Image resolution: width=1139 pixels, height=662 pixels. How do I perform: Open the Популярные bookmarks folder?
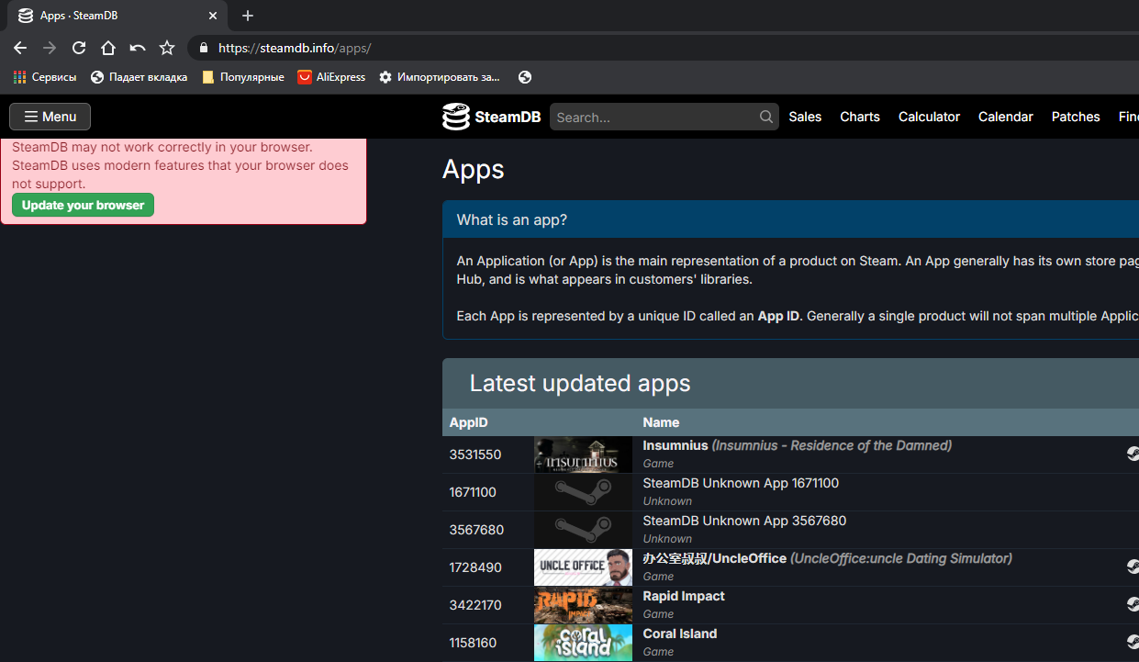tap(243, 77)
